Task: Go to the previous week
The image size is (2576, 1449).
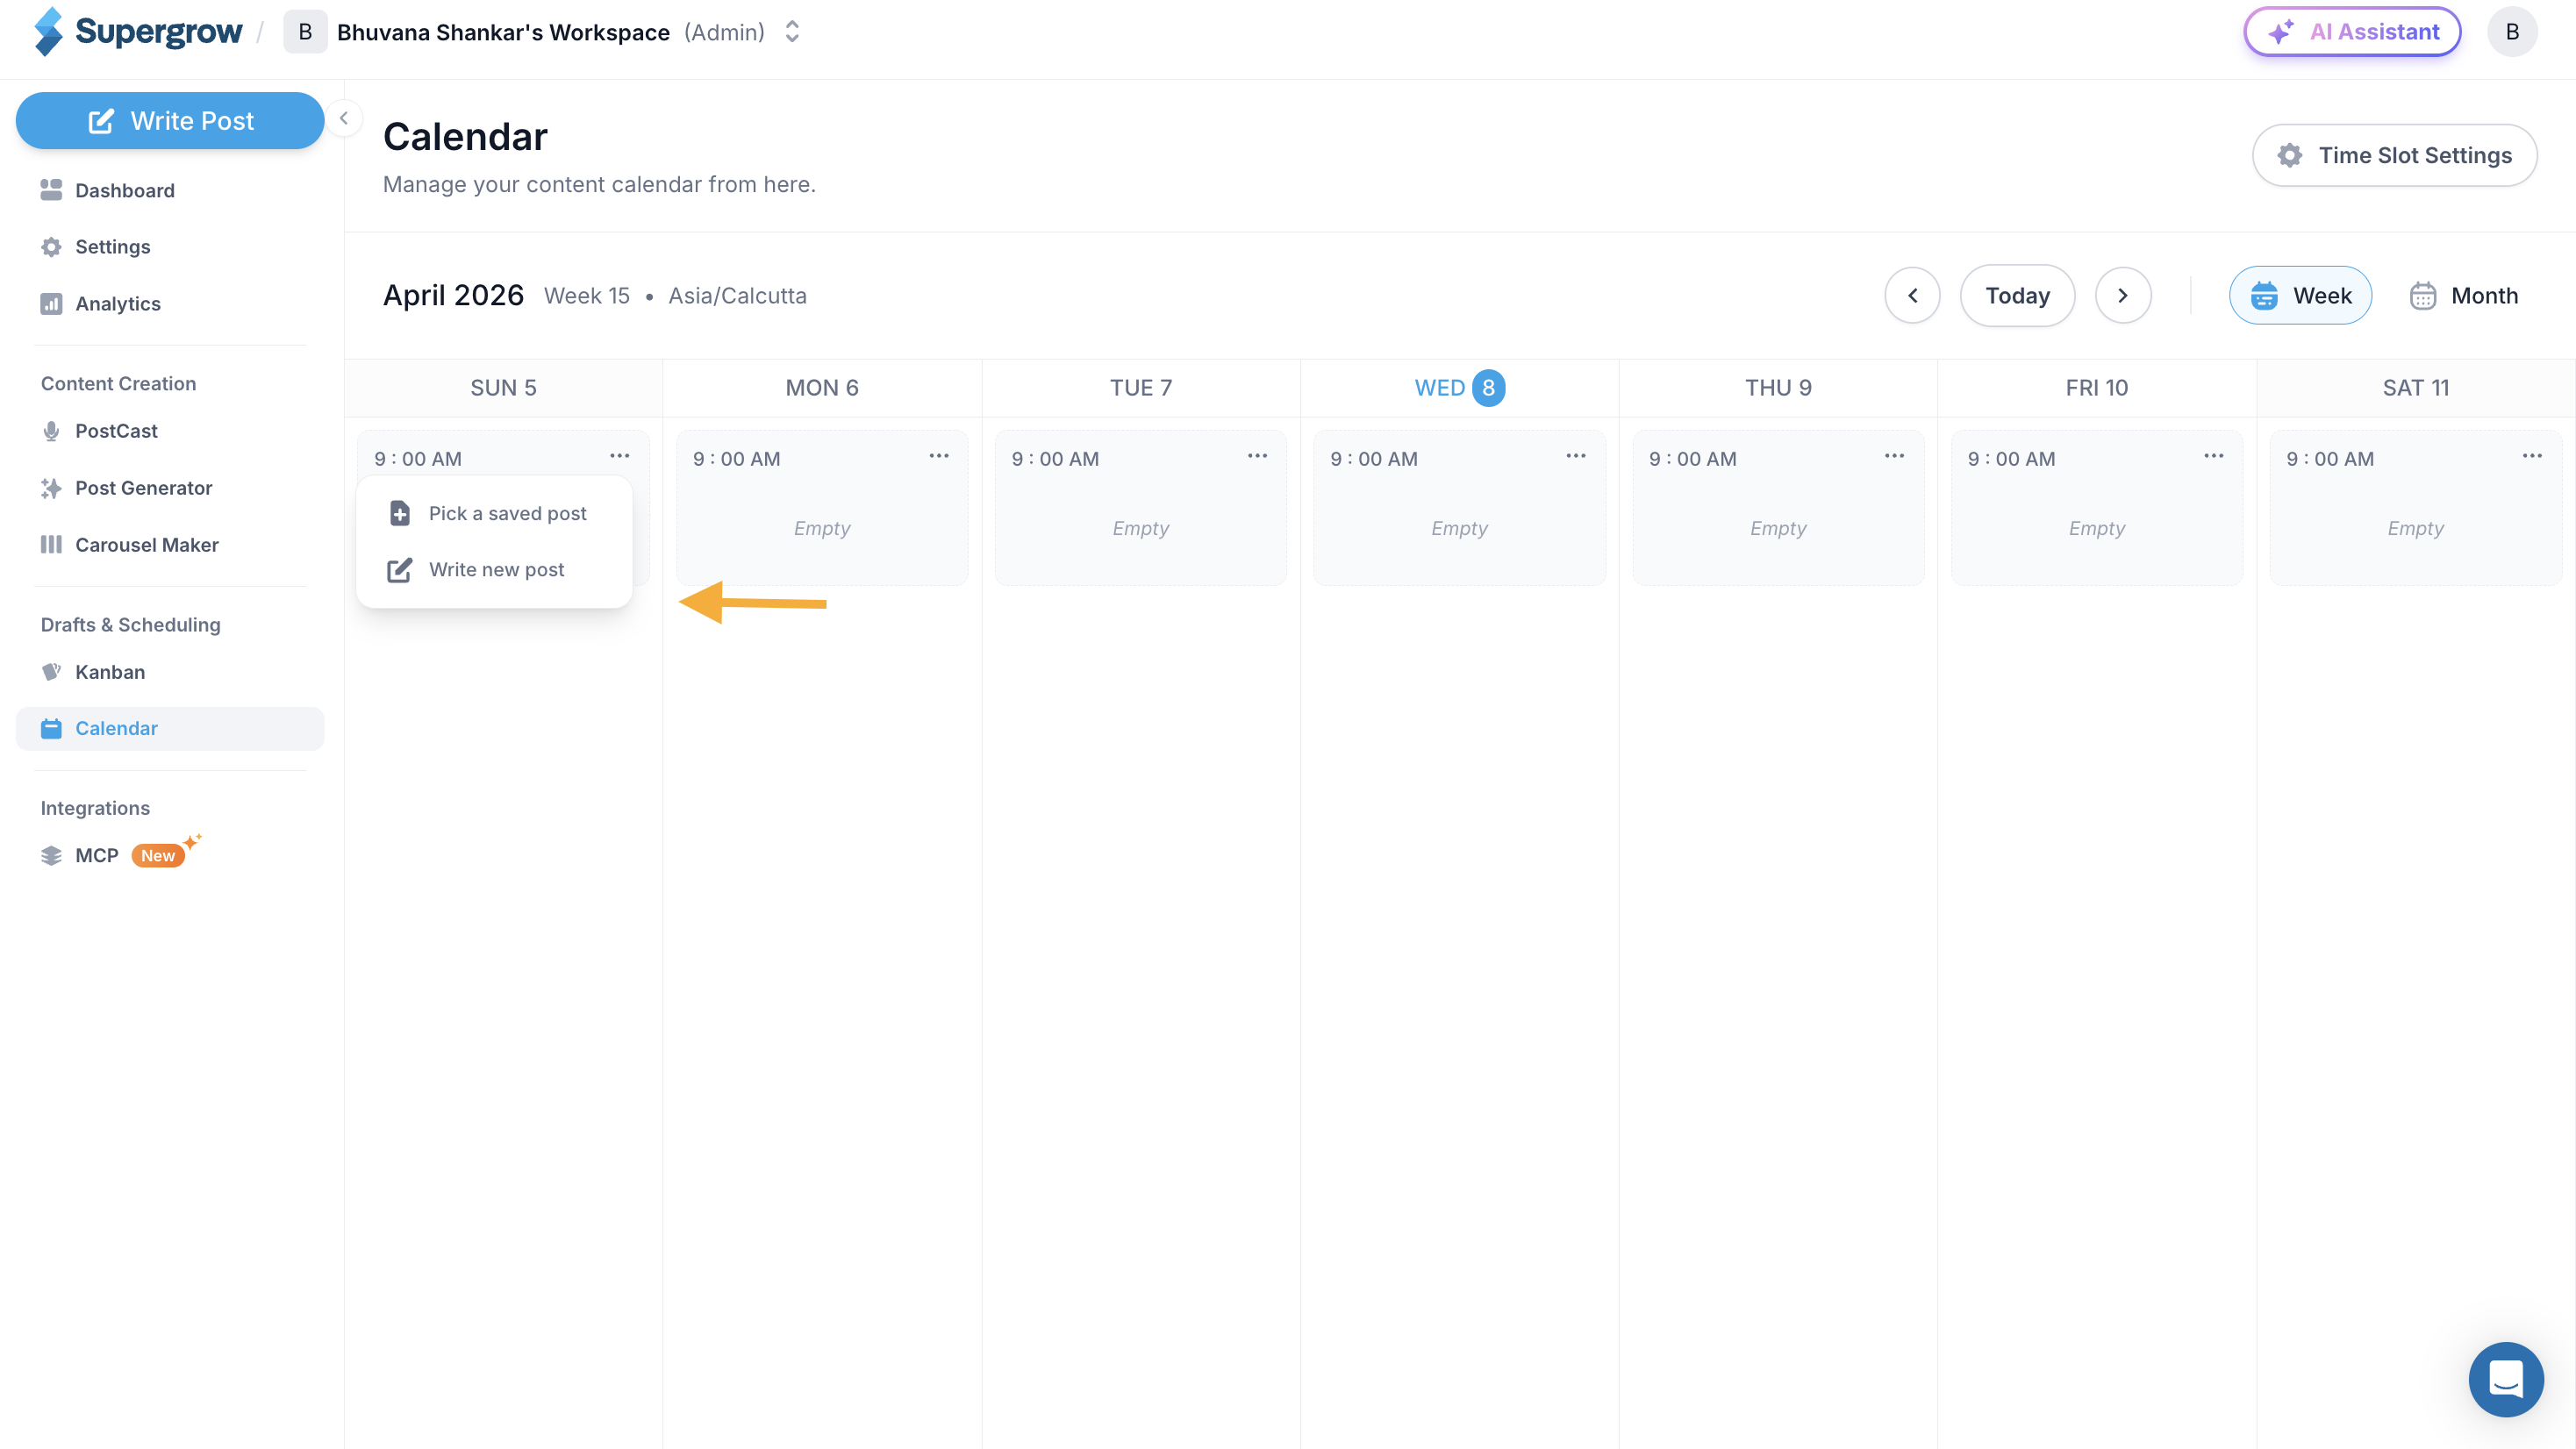Action: pos(1912,296)
